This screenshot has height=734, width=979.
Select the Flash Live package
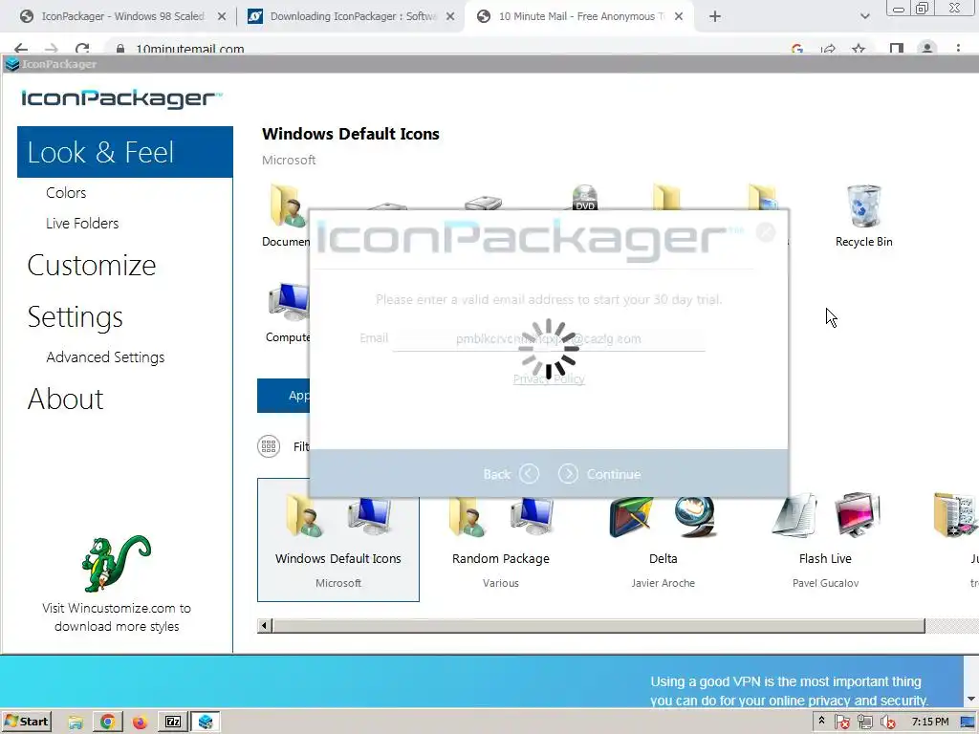pyautogui.click(x=825, y=543)
